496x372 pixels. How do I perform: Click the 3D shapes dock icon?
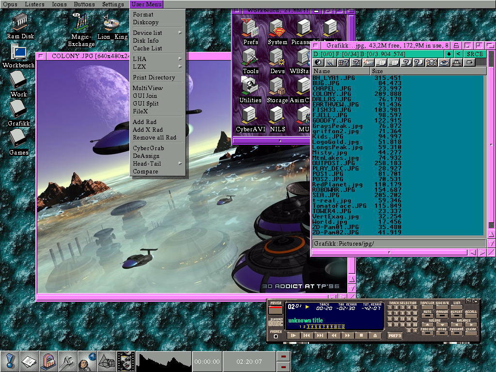click(106, 361)
